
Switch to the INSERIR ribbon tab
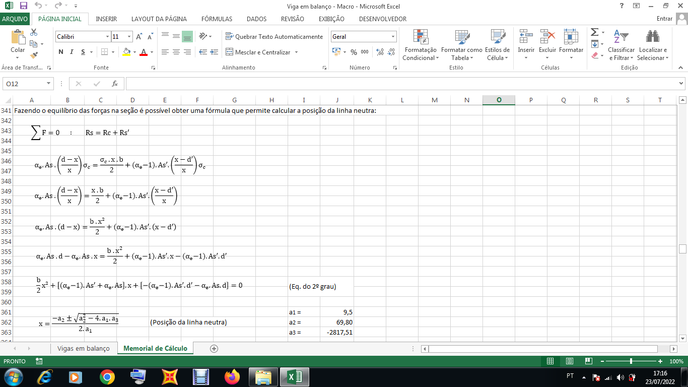pyautogui.click(x=106, y=19)
